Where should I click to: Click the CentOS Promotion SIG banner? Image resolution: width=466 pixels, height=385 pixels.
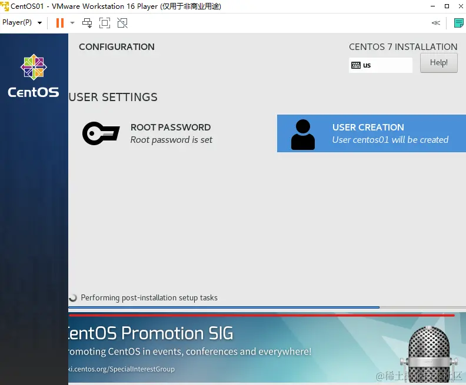(x=267, y=347)
